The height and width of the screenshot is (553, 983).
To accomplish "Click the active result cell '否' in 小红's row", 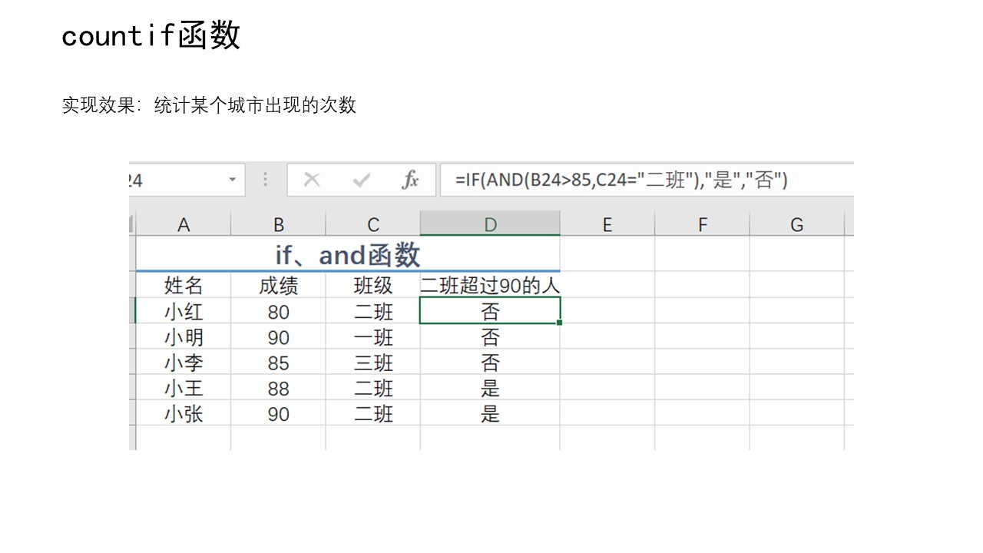I will point(490,311).
